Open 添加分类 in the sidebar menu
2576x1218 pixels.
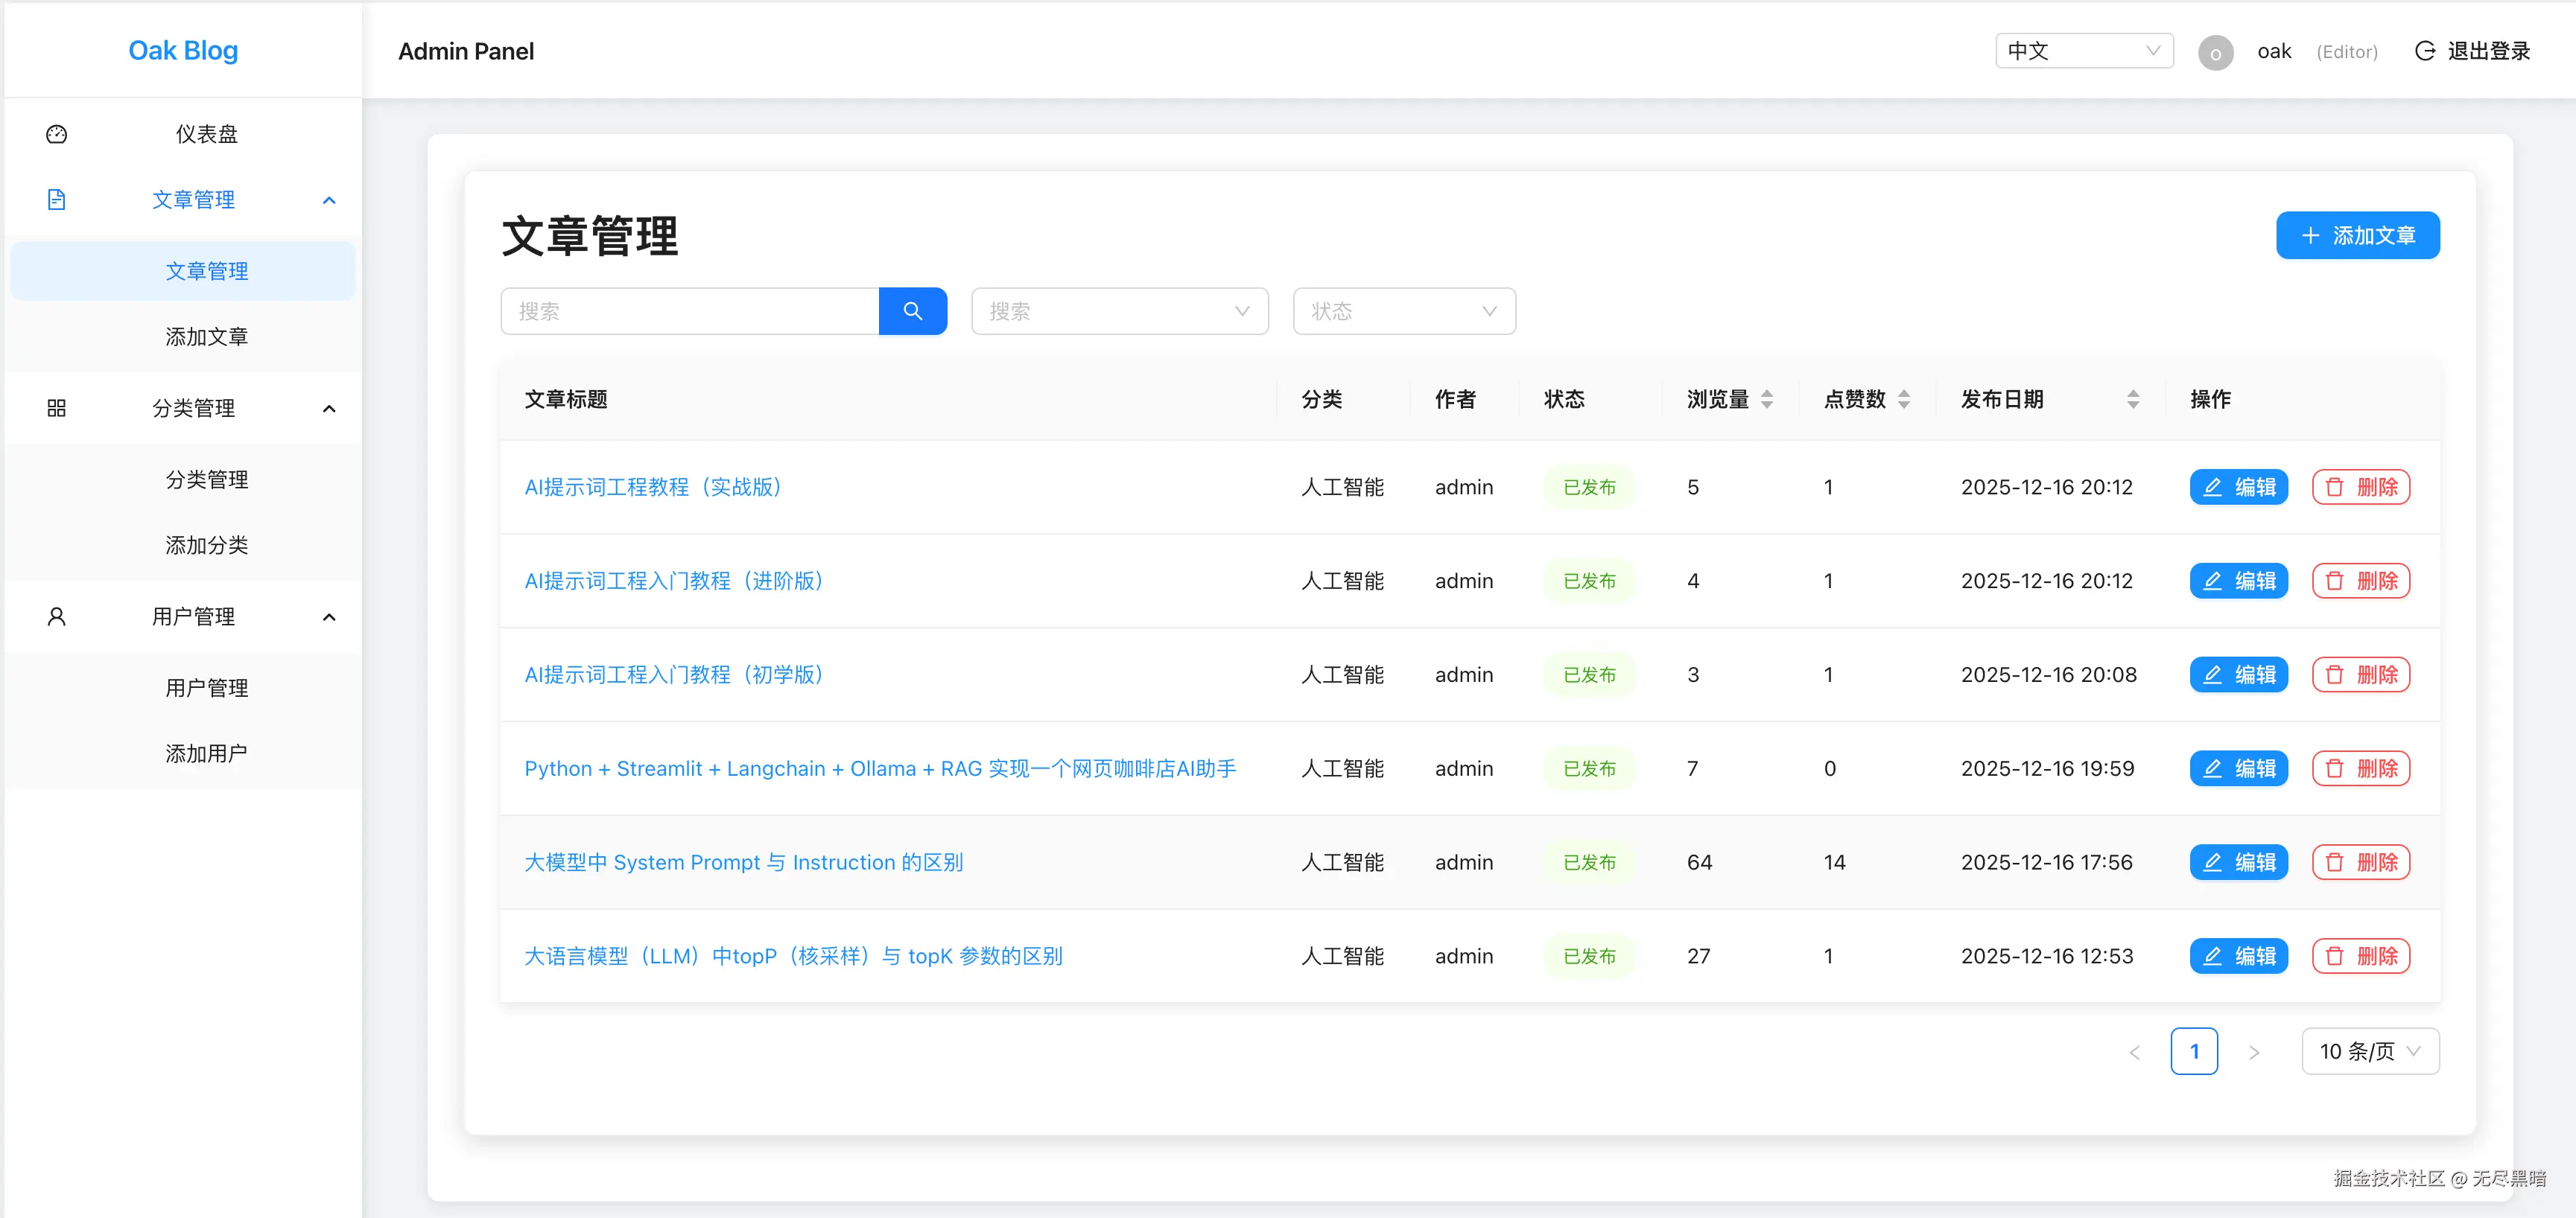point(206,546)
